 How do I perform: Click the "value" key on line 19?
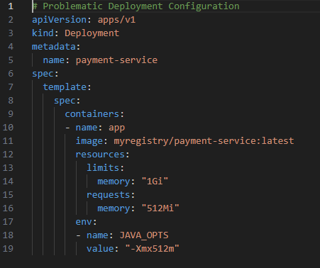pos(100,249)
